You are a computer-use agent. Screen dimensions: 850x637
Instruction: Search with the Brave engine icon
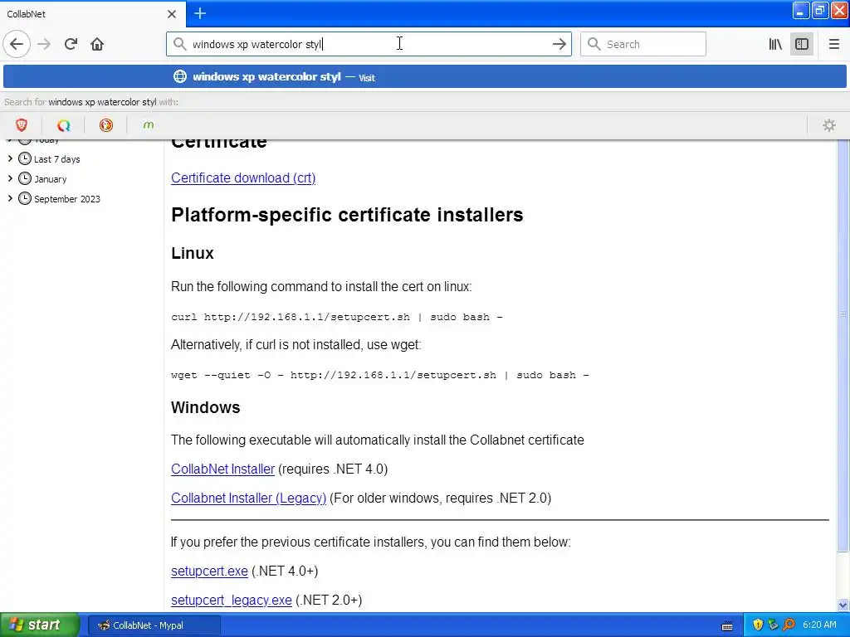[21, 125]
